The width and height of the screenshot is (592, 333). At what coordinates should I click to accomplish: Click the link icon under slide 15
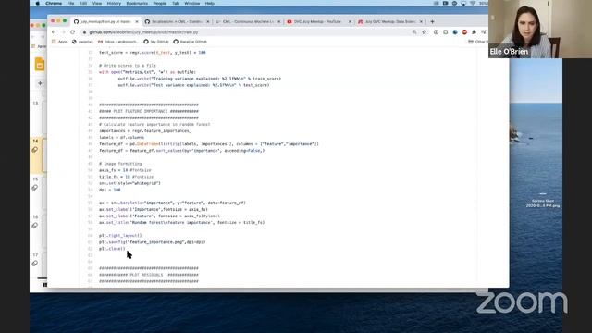tap(35, 188)
